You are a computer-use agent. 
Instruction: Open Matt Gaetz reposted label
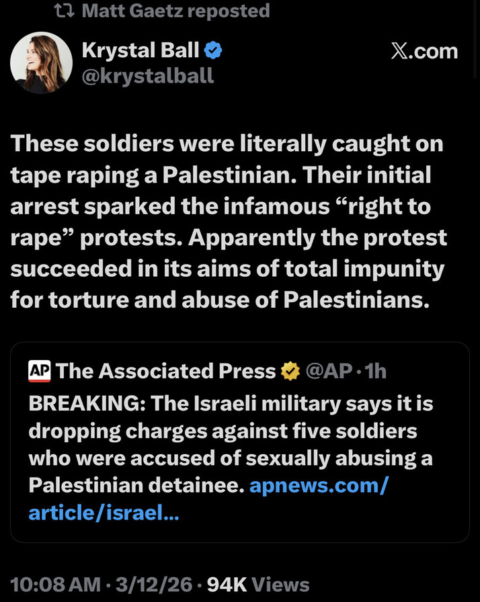(175, 11)
